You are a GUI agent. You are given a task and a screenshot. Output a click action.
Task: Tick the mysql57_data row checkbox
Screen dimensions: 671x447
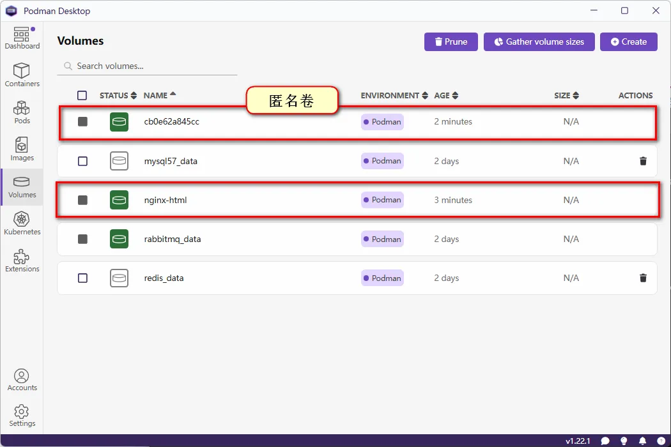[x=82, y=161]
